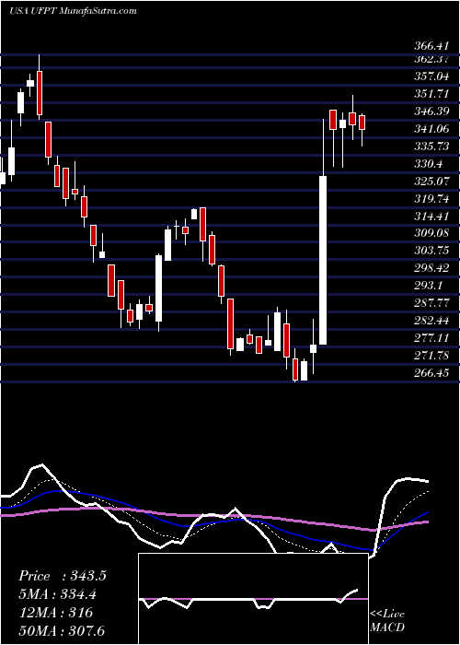Click the 50MA : 307.6 readout
Image resolution: width=460 pixels, height=645 pixels.
[61, 631]
